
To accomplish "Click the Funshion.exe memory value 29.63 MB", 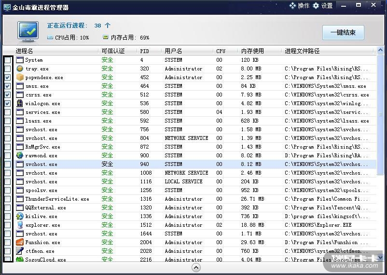I will coord(252,242).
